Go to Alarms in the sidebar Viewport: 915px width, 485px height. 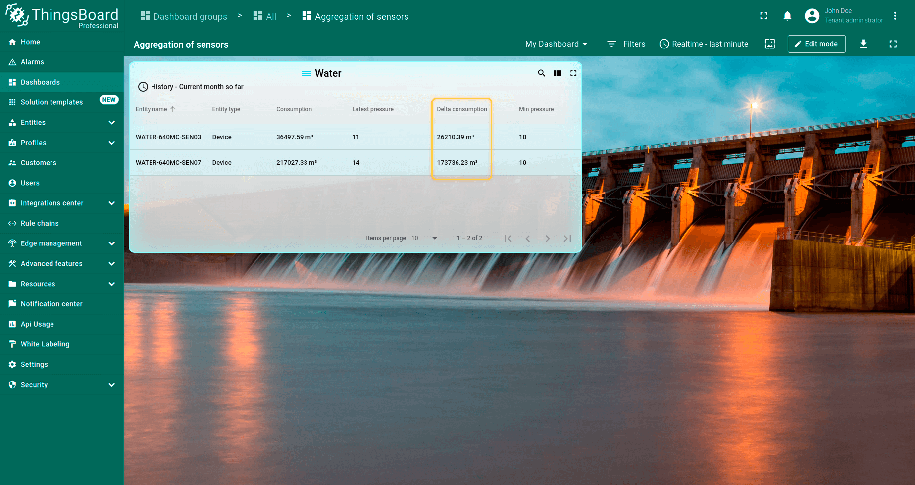(x=33, y=62)
